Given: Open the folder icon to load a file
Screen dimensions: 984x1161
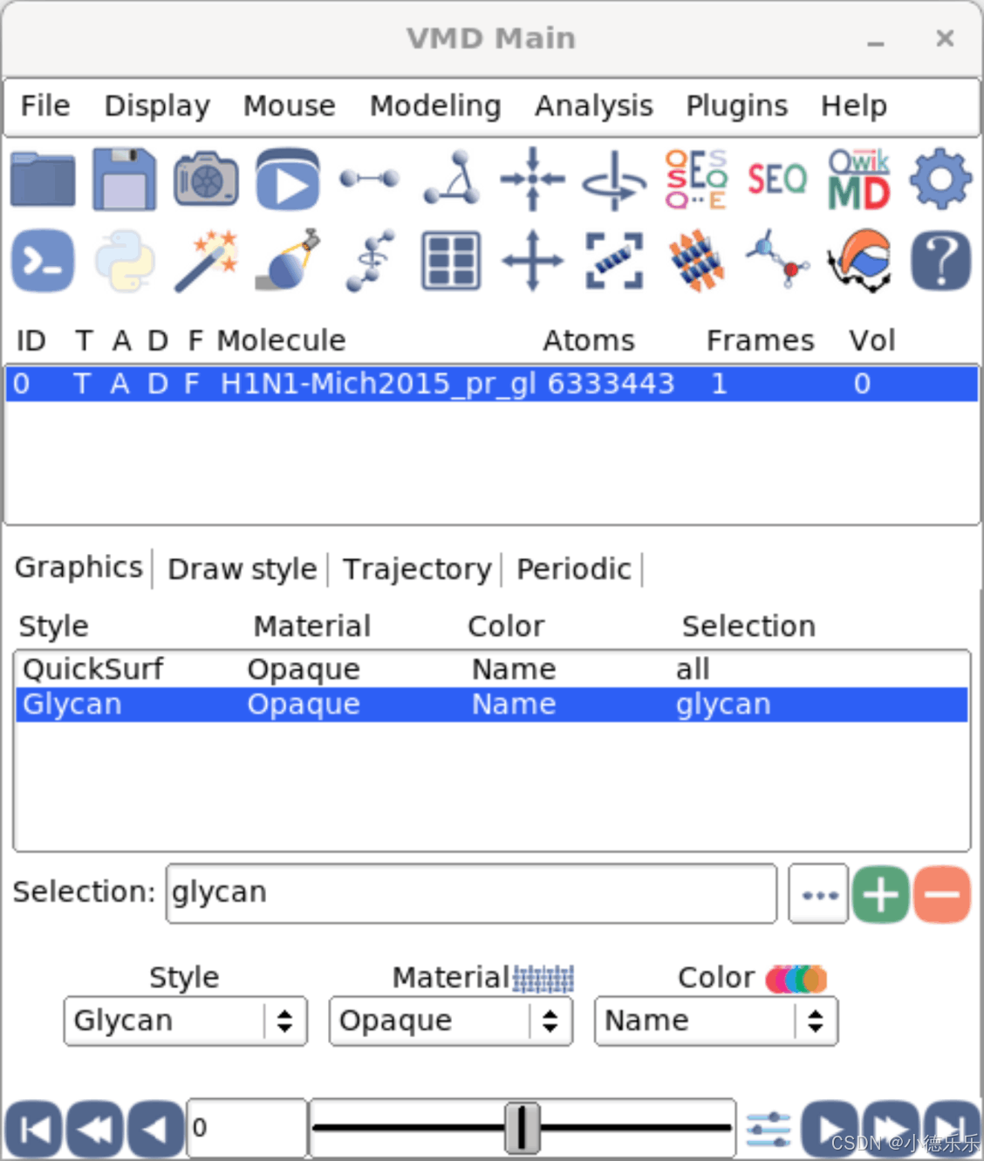Looking at the screenshot, I should coord(43,180).
